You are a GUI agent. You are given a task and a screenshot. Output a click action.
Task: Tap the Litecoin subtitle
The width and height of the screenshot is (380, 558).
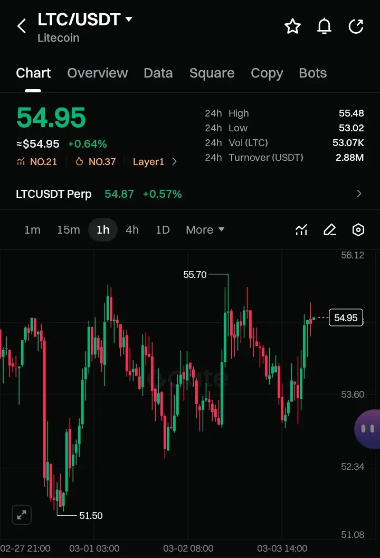point(59,38)
